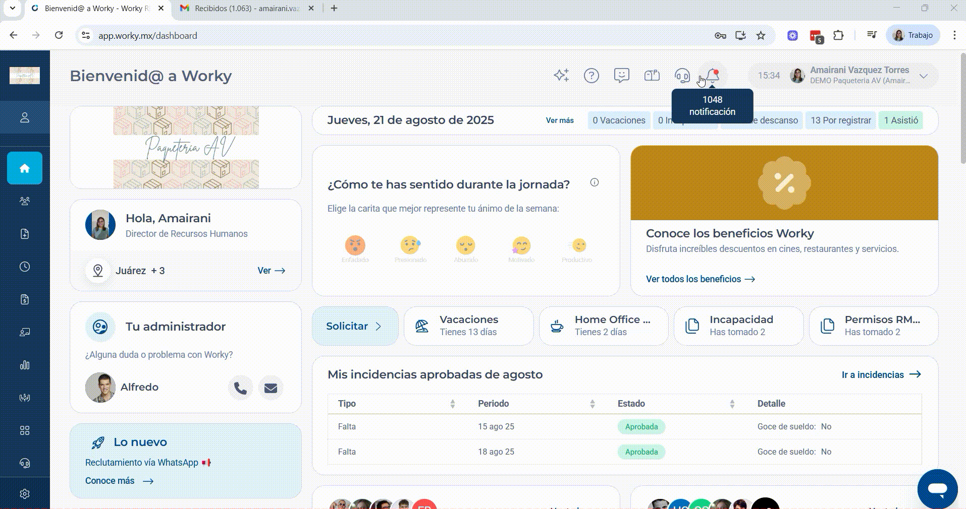The width and height of the screenshot is (966, 509).
Task: Open the feedback smiley chat icon
Action: pos(622,76)
